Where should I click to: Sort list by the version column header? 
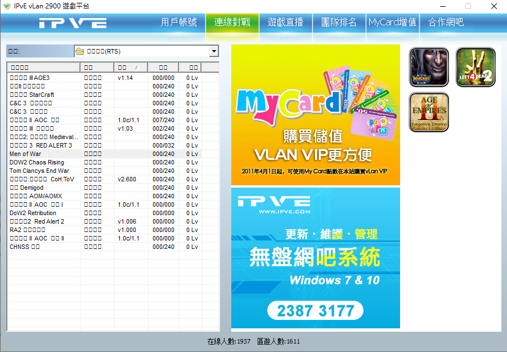(x=131, y=67)
